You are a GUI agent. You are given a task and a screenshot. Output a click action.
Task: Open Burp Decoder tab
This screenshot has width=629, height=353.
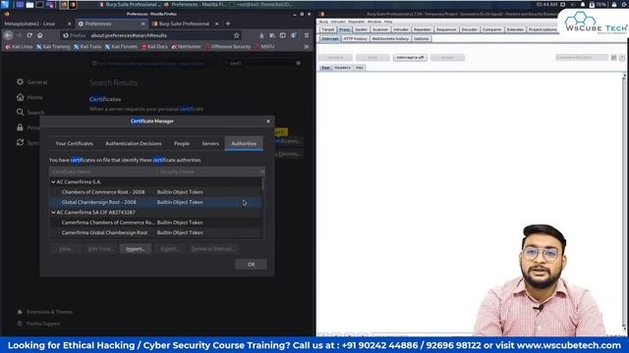point(470,29)
